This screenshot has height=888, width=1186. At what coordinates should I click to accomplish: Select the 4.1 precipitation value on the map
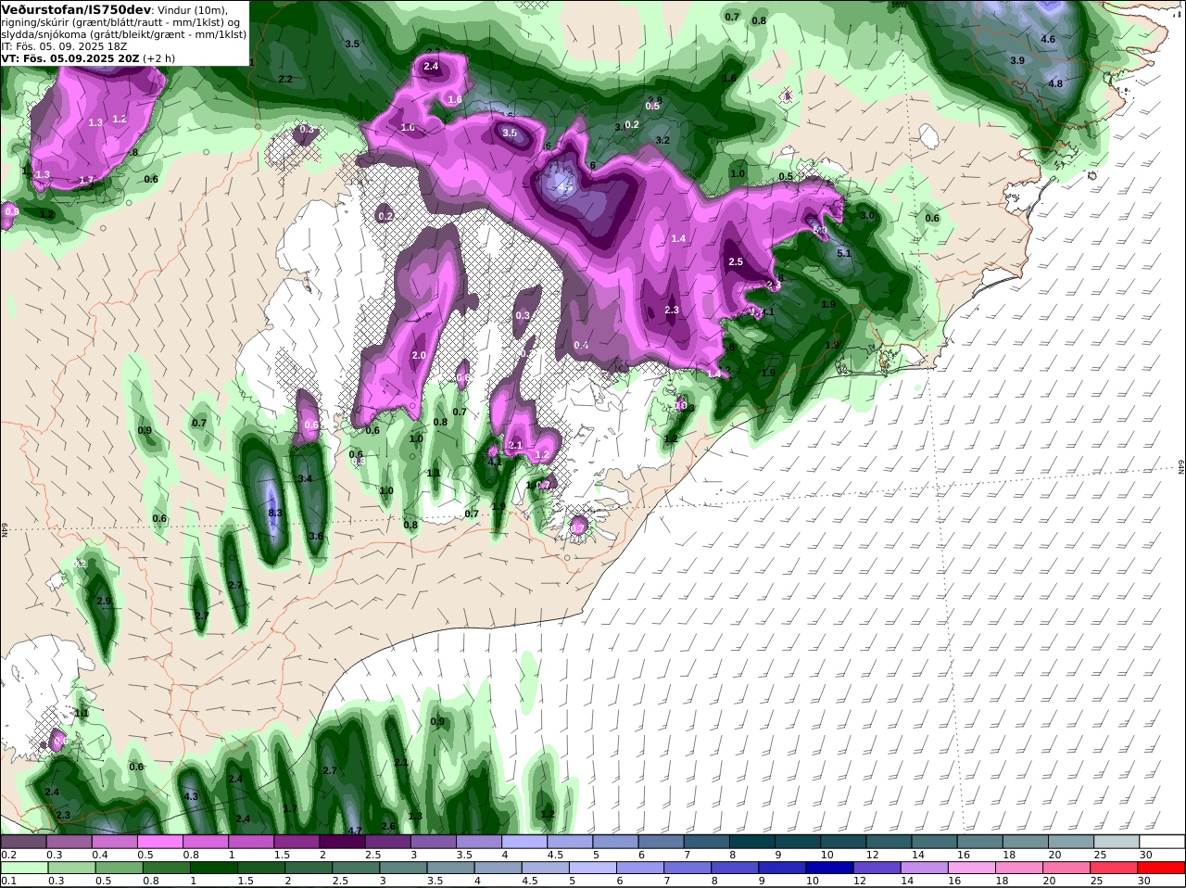[495, 461]
